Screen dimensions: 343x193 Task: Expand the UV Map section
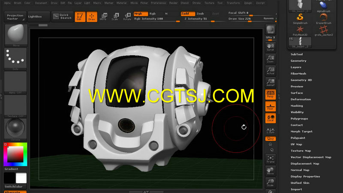click(296, 145)
